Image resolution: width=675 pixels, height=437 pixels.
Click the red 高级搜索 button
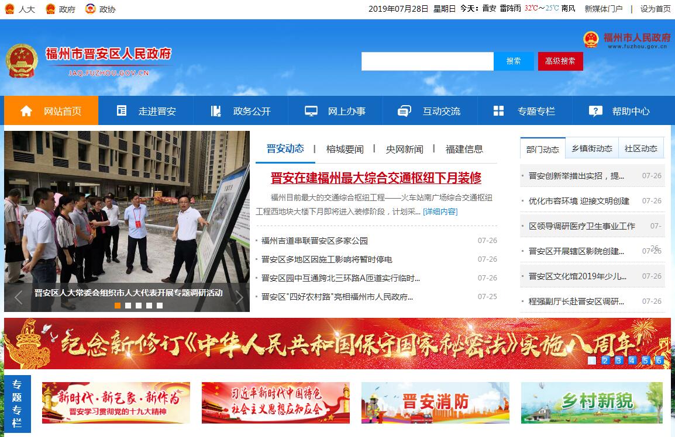[x=560, y=61]
